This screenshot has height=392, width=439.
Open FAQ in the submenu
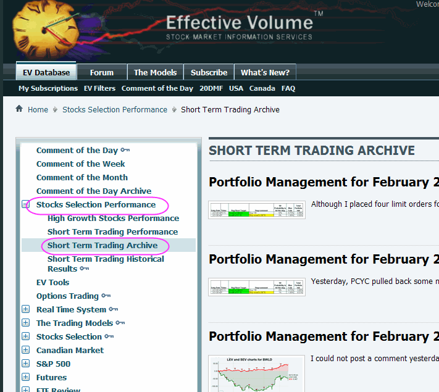click(288, 88)
